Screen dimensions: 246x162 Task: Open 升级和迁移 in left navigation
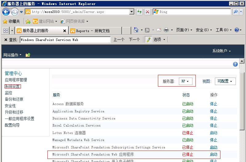(14, 112)
